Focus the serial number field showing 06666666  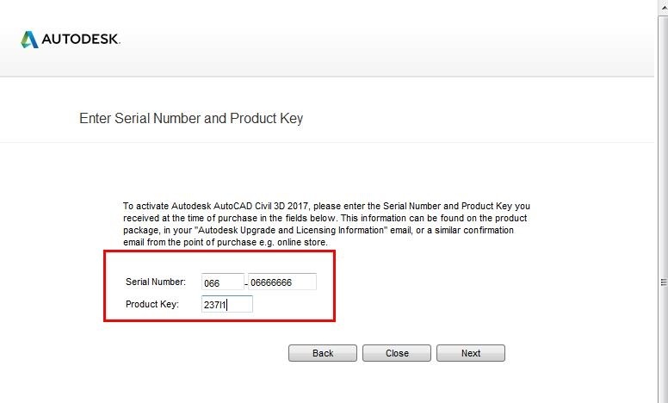click(282, 282)
